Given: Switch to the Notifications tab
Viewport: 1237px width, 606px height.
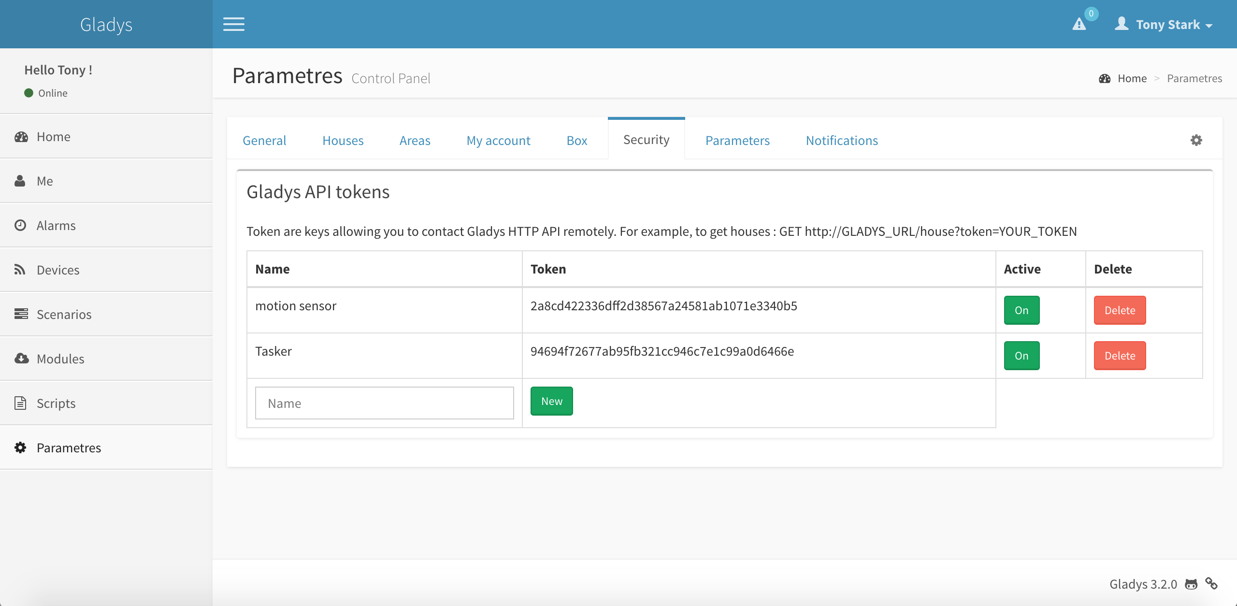Looking at the screenshot, I should pyautogui.click(x=843, y=140).
